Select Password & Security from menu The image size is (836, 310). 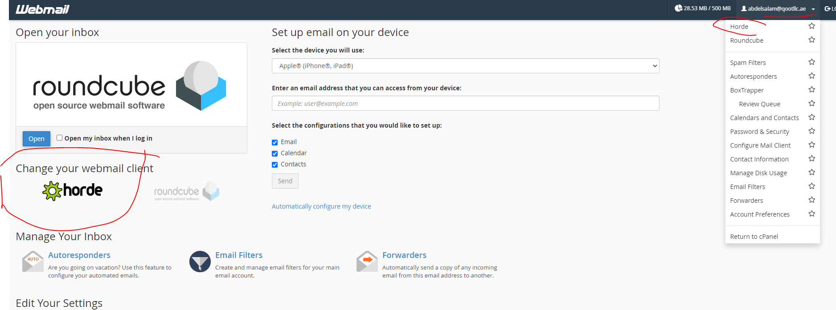pos(759,132)
